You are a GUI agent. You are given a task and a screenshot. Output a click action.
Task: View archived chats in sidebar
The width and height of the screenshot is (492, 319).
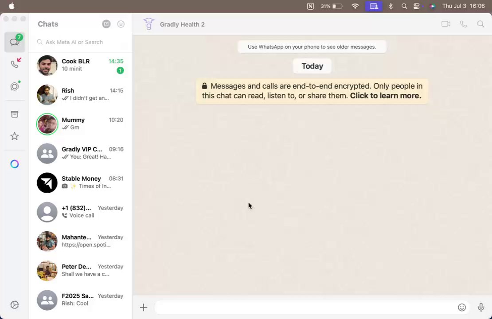coord(15,114)
